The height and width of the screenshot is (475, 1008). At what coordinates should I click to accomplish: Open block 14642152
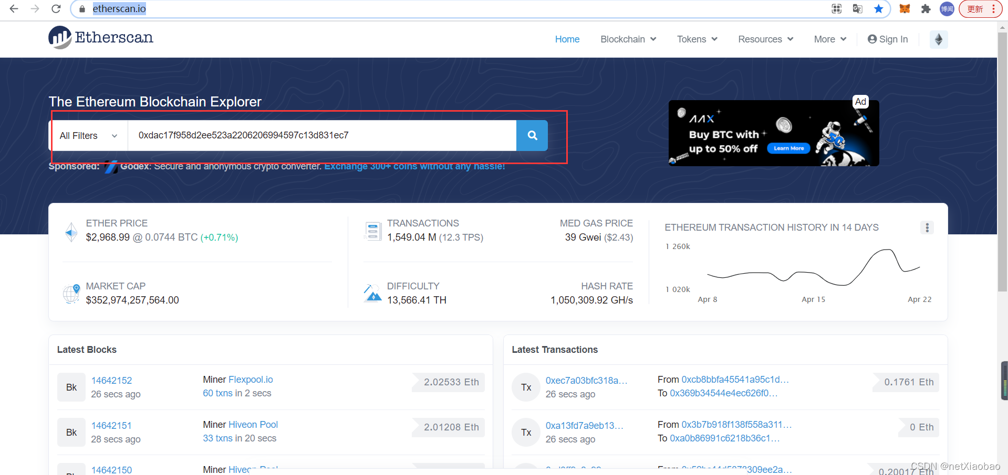click(111, 381)
